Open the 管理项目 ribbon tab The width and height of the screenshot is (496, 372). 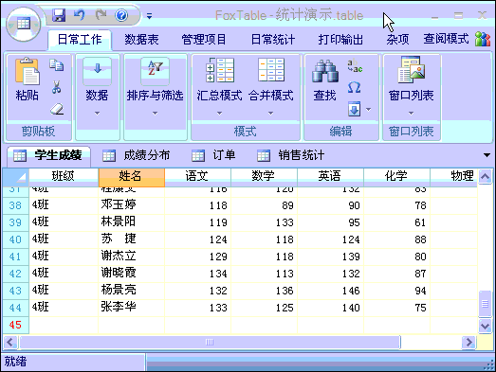pos(204,40)
